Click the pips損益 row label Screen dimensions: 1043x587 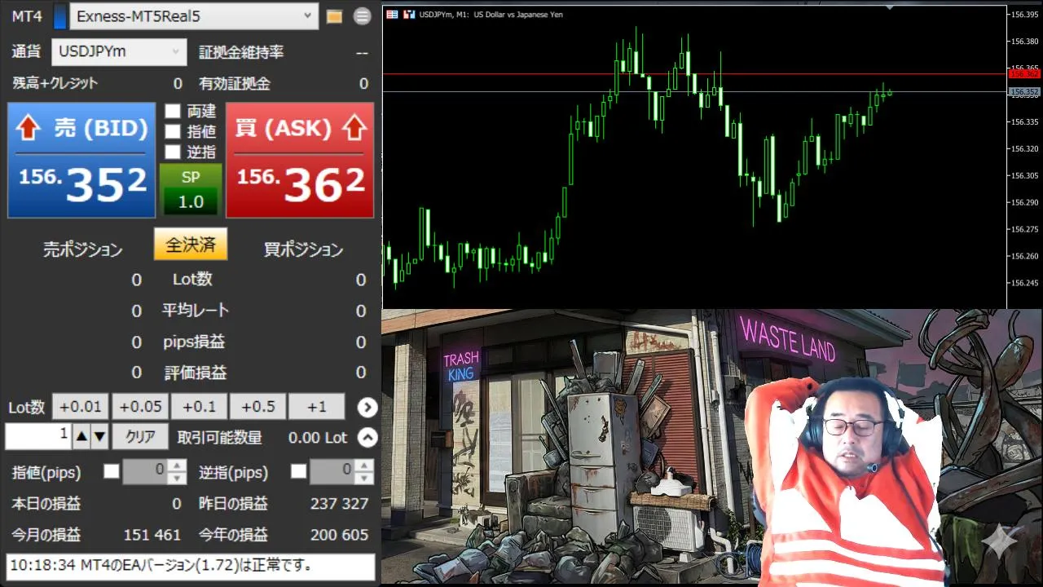click(194, 342)
